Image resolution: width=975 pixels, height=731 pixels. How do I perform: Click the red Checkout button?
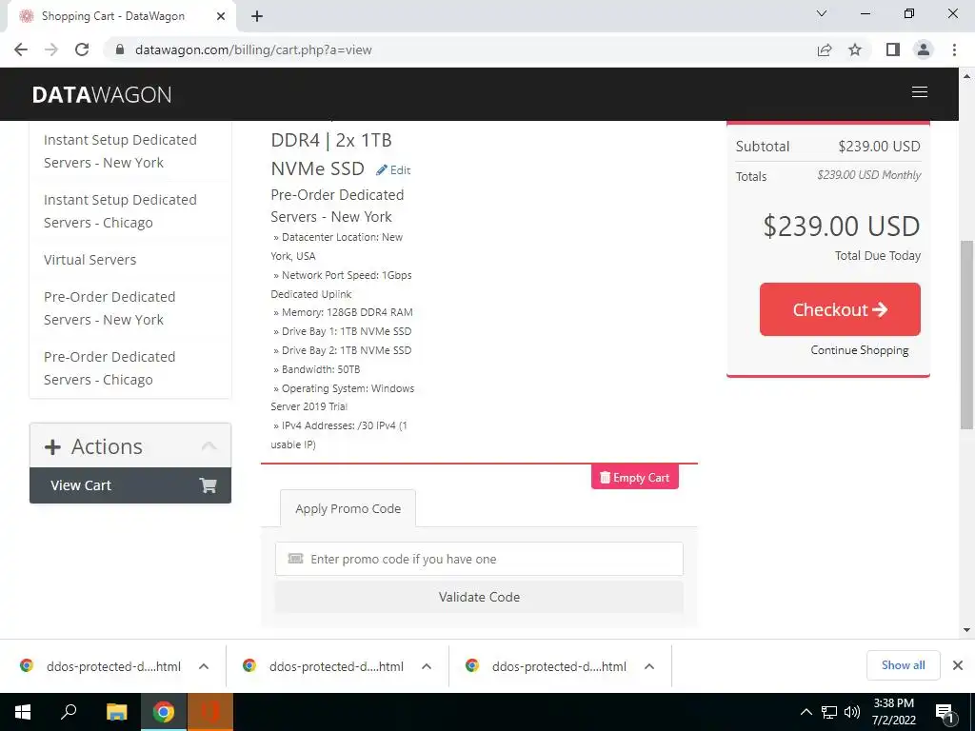(x=840, y=309)
